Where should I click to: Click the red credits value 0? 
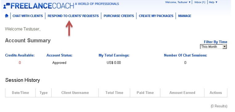point(20,63)
